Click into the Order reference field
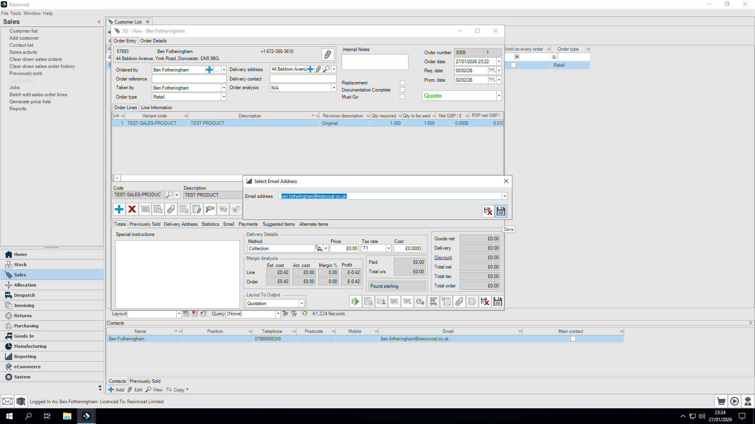This screenshot has height=424, width=755. pos(189,79)
